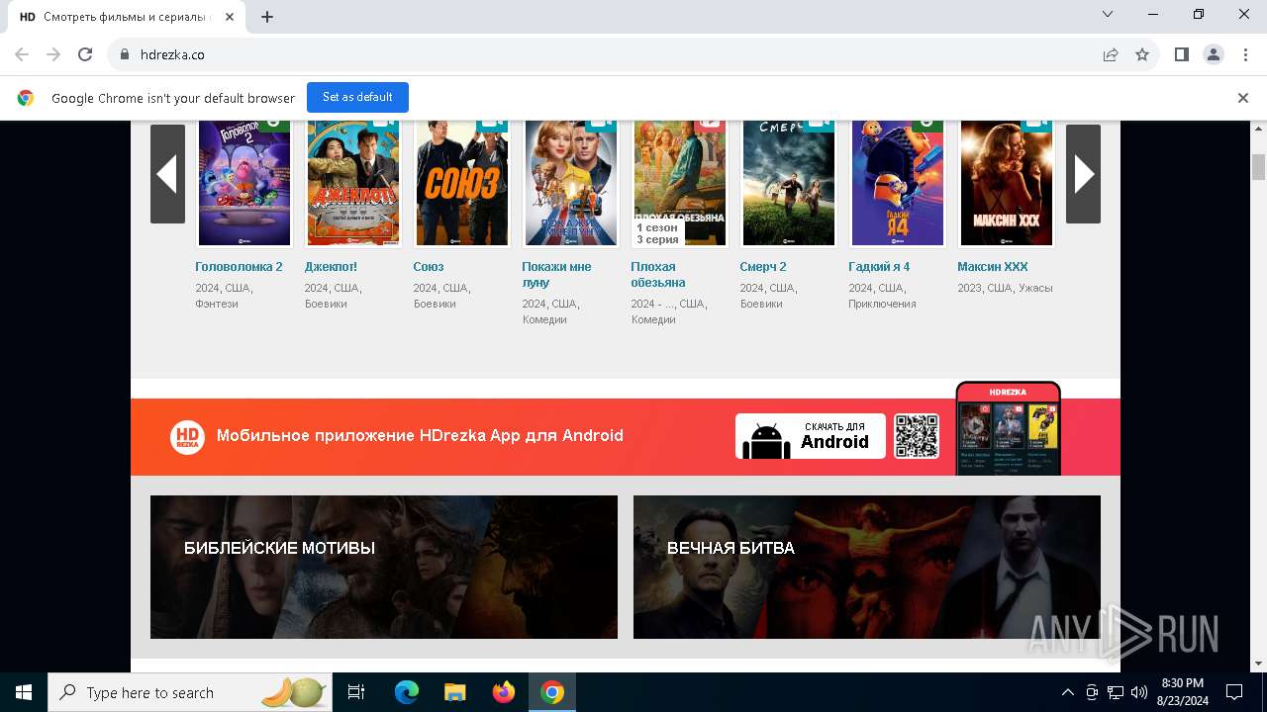Show hidden system tray icons
1267x712 pixels.
(x=1067, y=692)
